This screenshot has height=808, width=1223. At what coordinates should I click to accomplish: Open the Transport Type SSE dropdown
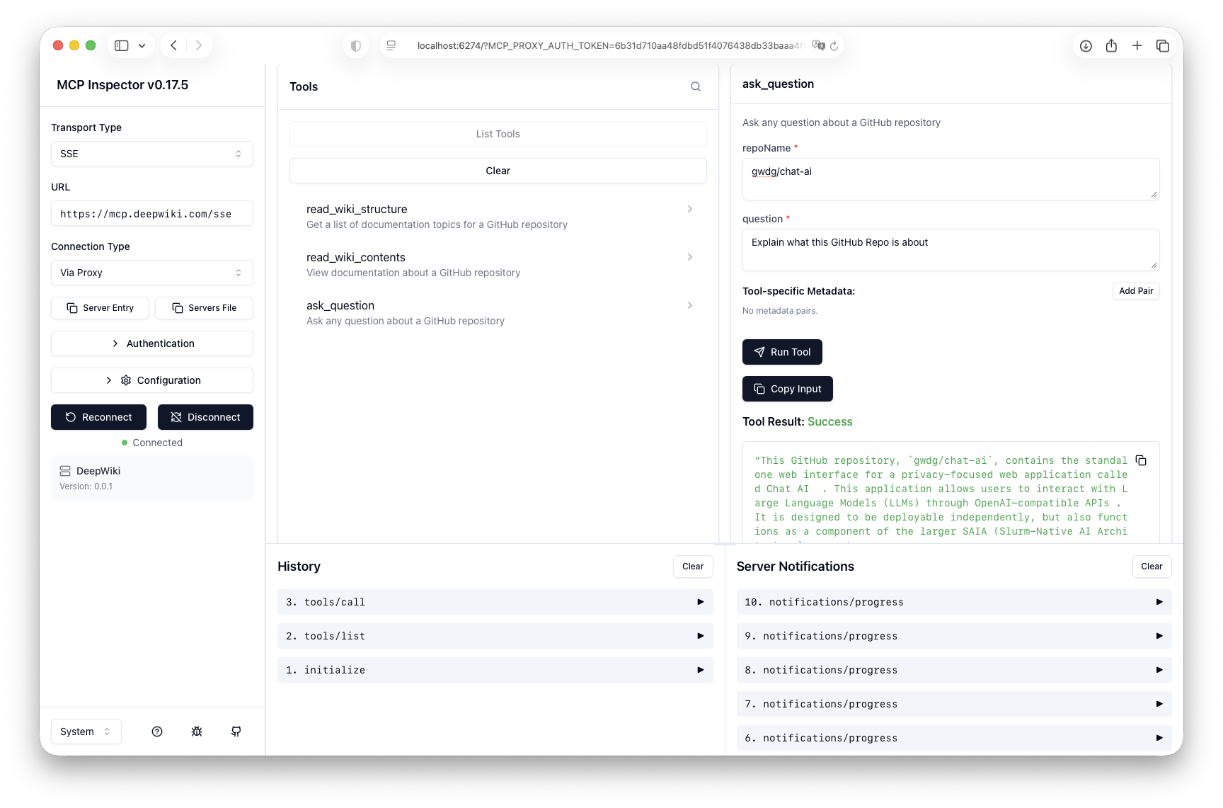click(x=151, y=154)
